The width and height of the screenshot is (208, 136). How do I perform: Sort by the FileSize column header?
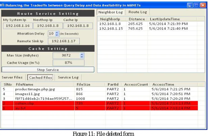(90, 85)
